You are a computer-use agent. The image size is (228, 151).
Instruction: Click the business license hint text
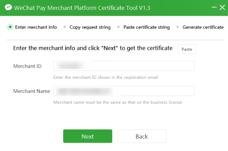118,102
